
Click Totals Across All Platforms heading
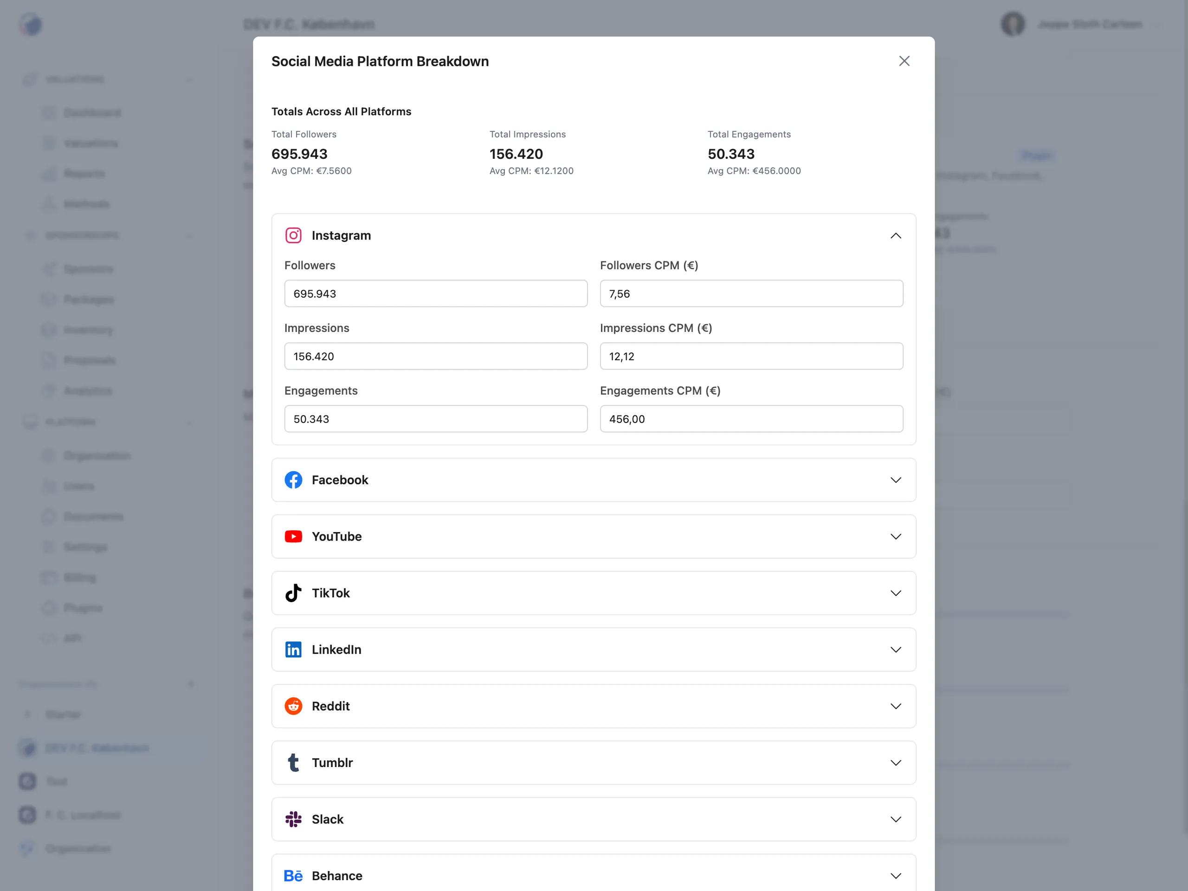[341, 111]
